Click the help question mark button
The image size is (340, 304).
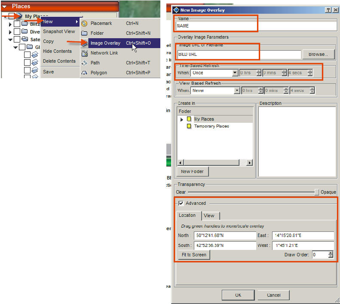[x=327, y=10]
